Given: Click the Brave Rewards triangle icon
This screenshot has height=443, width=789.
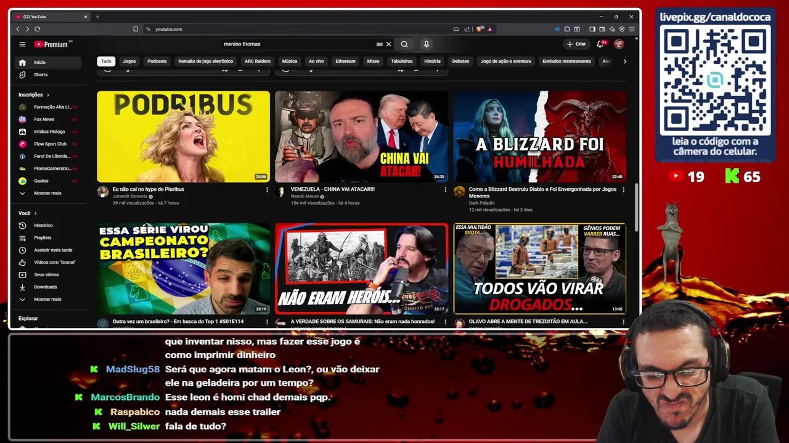Looking at the screenshot, I should (x=490, y=29).
